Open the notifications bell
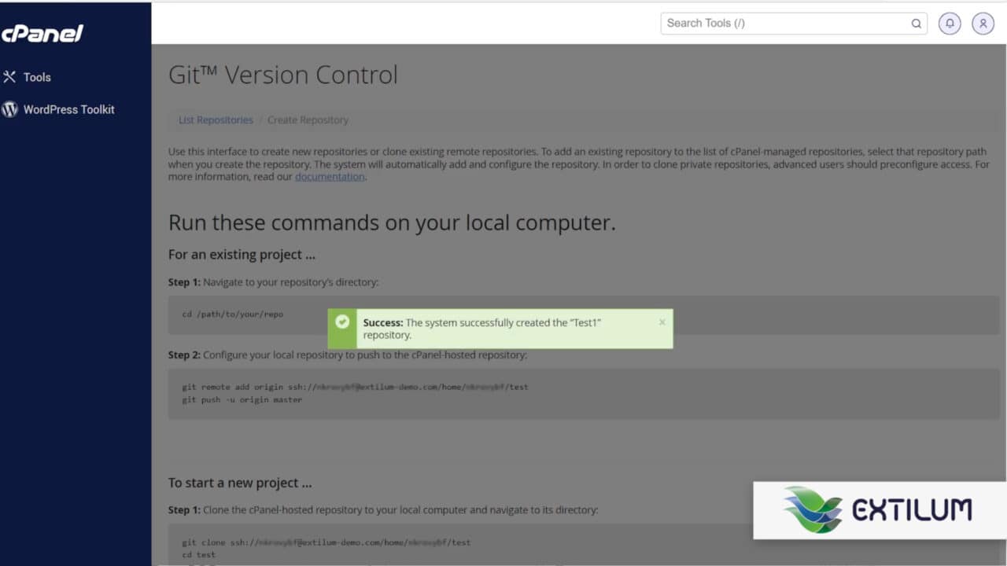The height and width of the screenshot is (566, 1007). point(950,24)
